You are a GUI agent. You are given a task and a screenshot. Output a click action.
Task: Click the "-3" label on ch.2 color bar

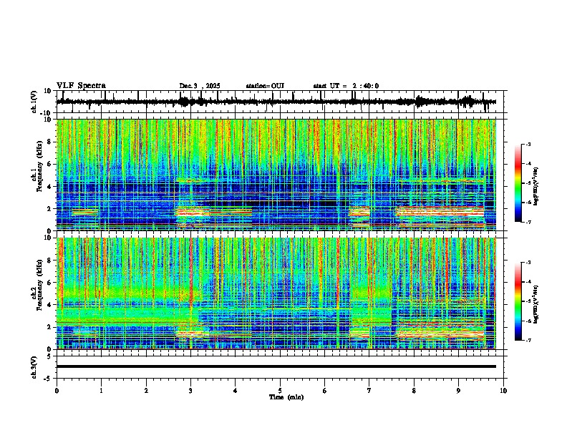click(528, 263)
